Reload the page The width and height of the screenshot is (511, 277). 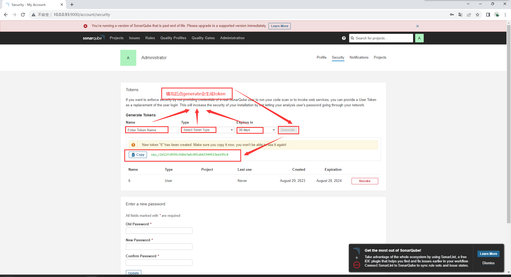click(x=23, y=15)
